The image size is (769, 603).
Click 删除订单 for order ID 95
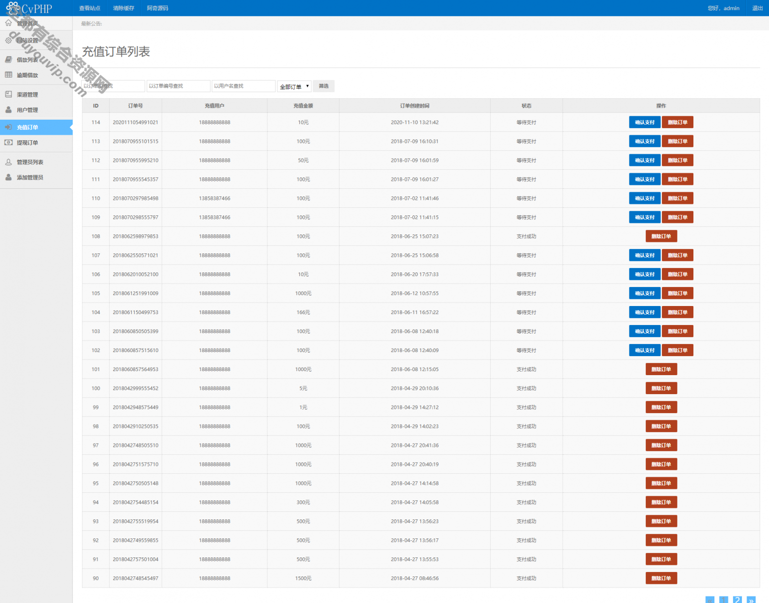click(661, 483)
